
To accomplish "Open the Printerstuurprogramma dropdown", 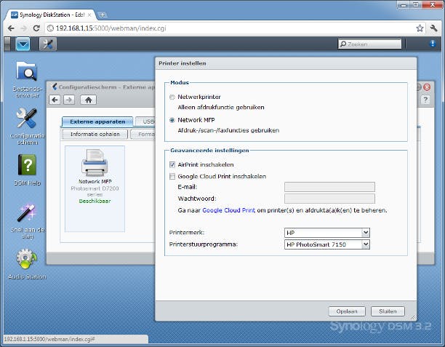I will pyautogui.click(x=327, y=244).
